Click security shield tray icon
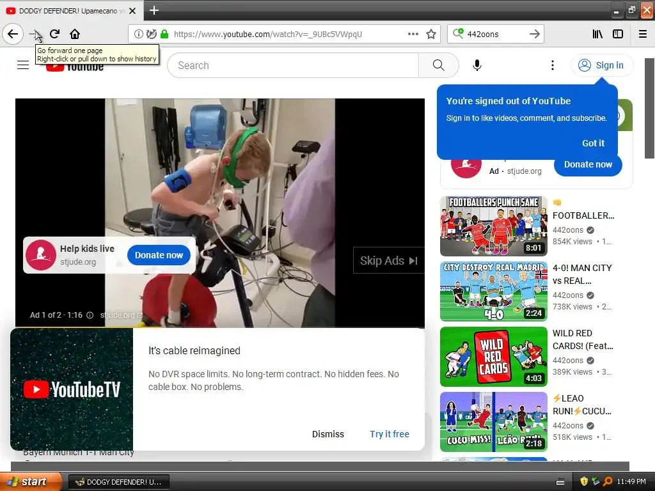 coord(584,481)
